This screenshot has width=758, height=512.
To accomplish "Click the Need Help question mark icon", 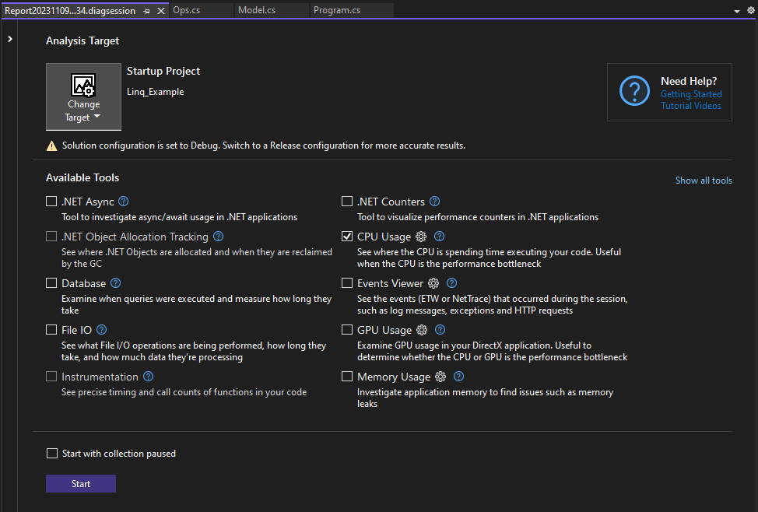I will [634, 91].
